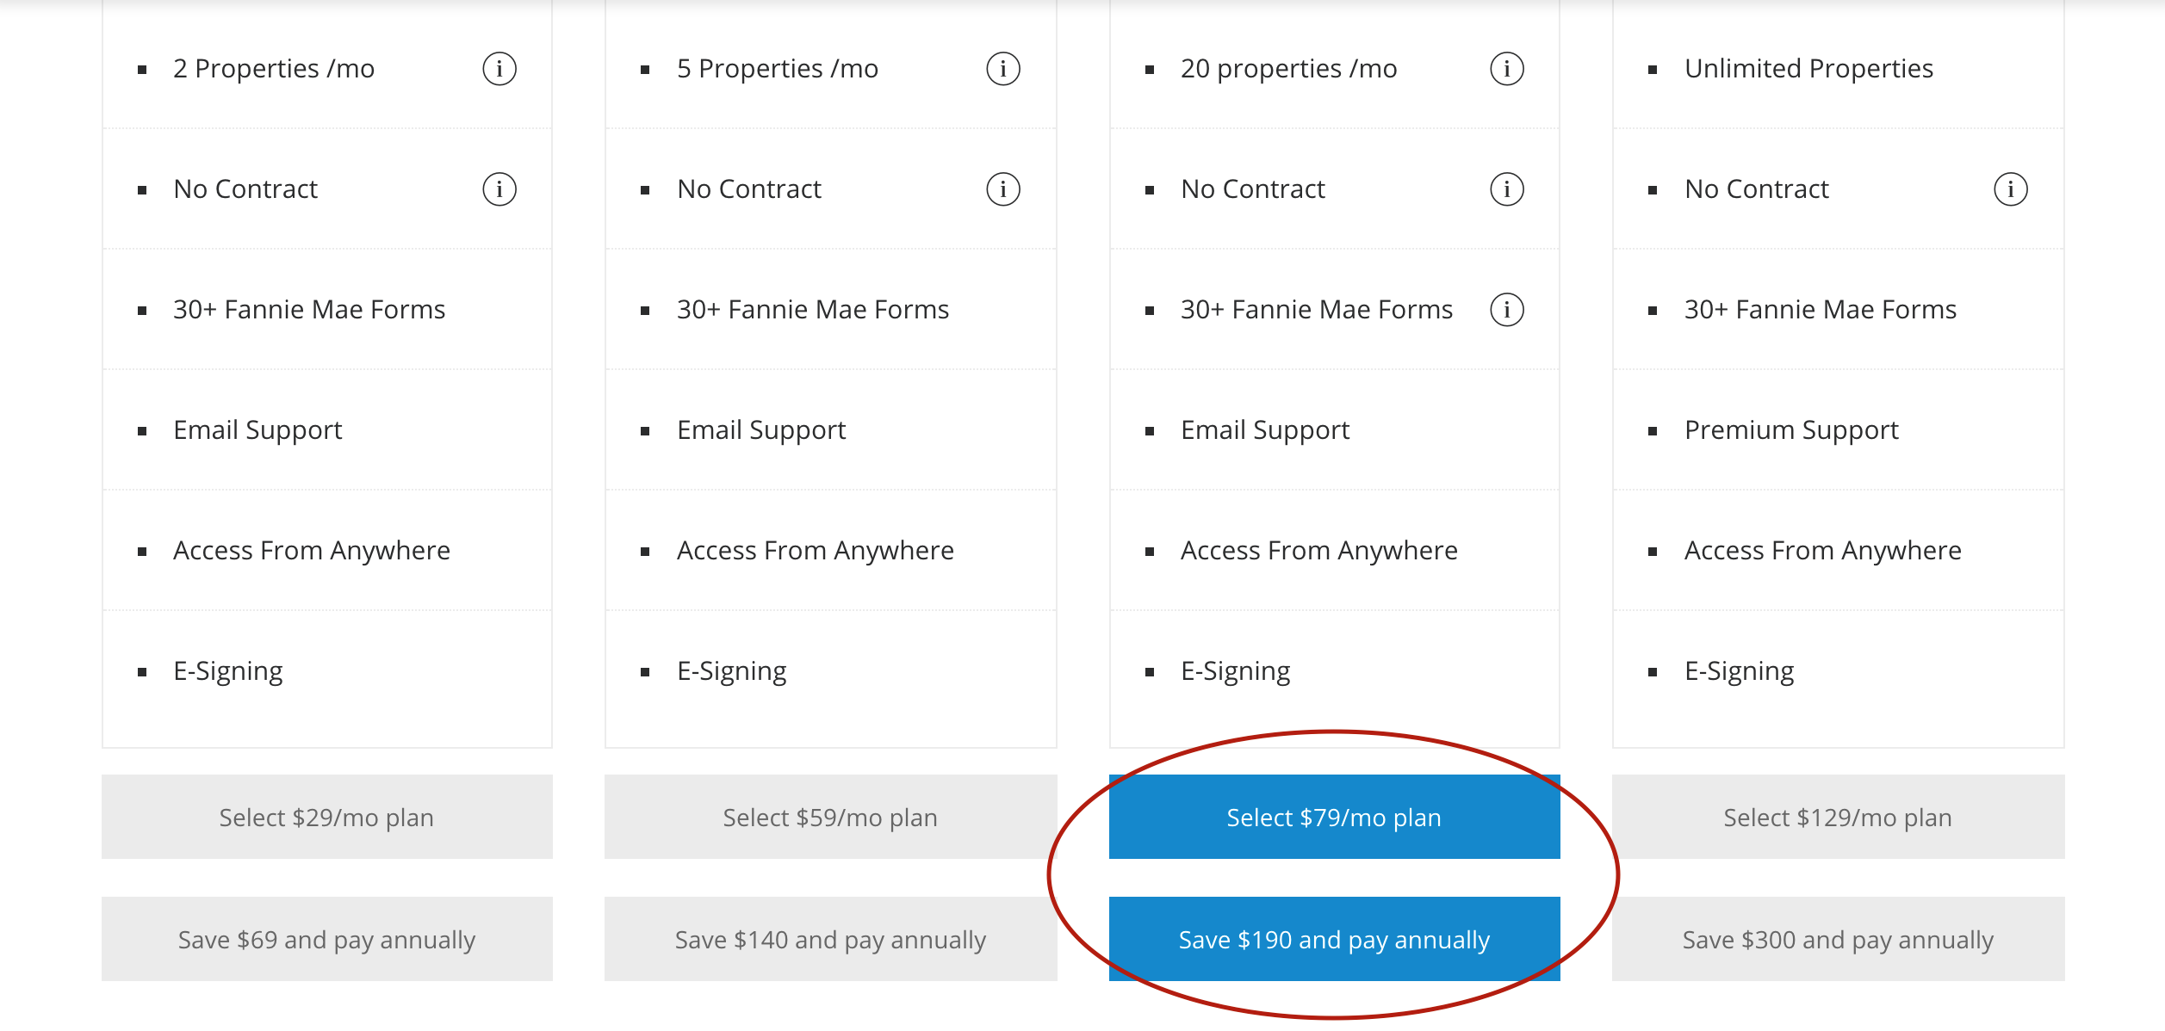Click Access From Anywhere in $59 plan
Image resolution: width=2165 pixels, height=1031 pixels.
(816, 551)
